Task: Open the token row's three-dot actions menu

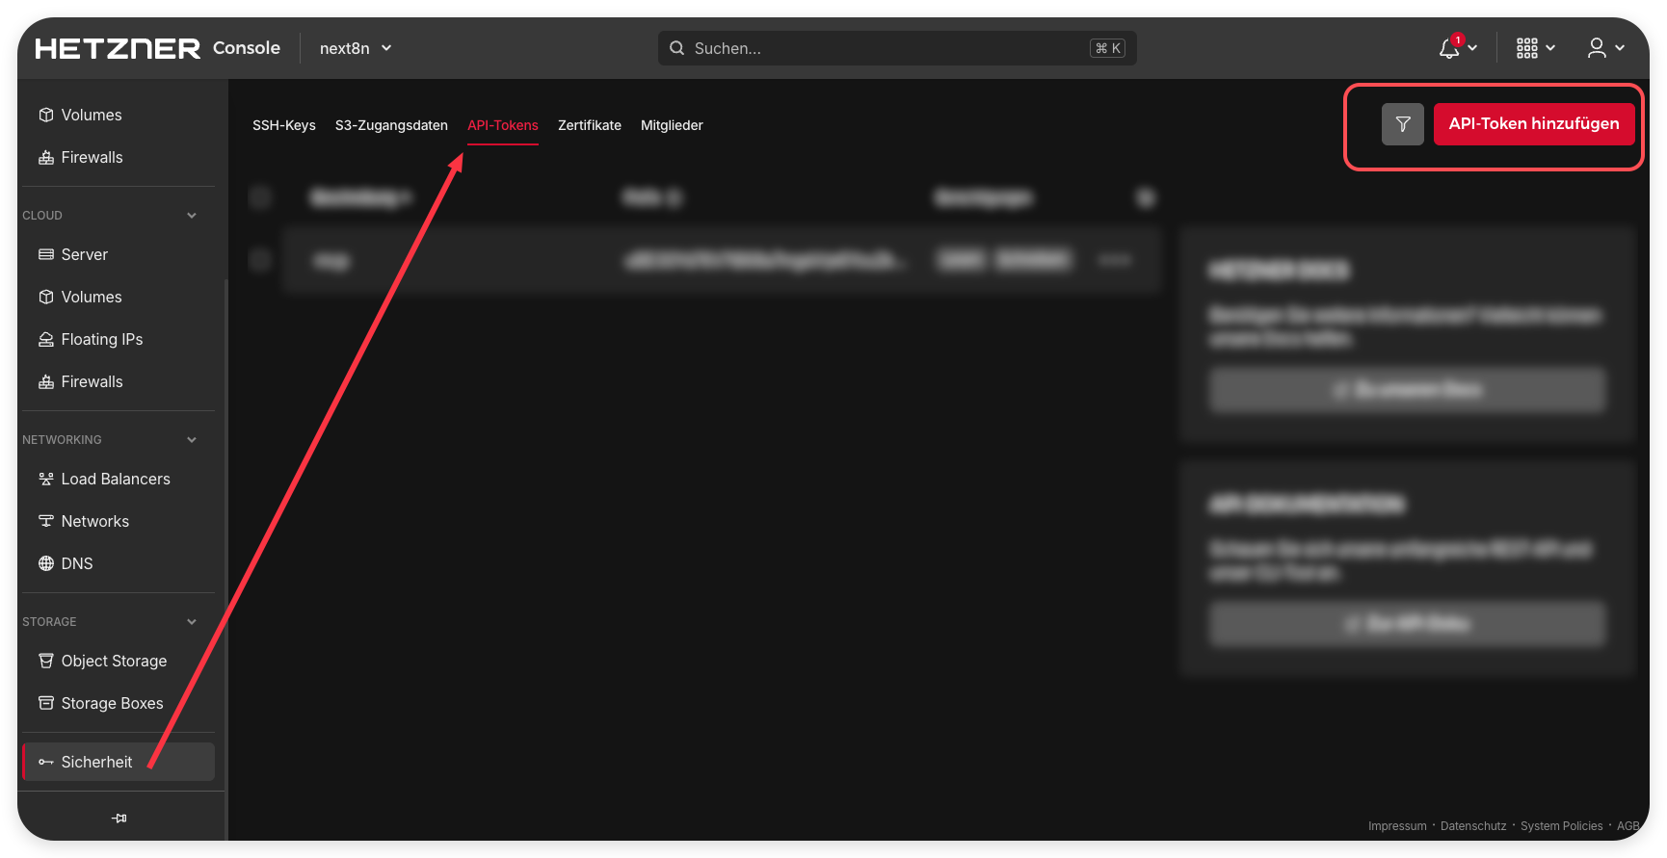Action: coord(1115,260)
